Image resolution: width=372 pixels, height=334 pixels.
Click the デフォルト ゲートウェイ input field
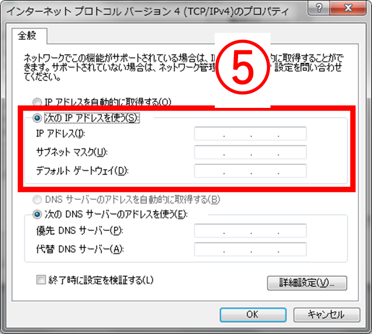250,171
